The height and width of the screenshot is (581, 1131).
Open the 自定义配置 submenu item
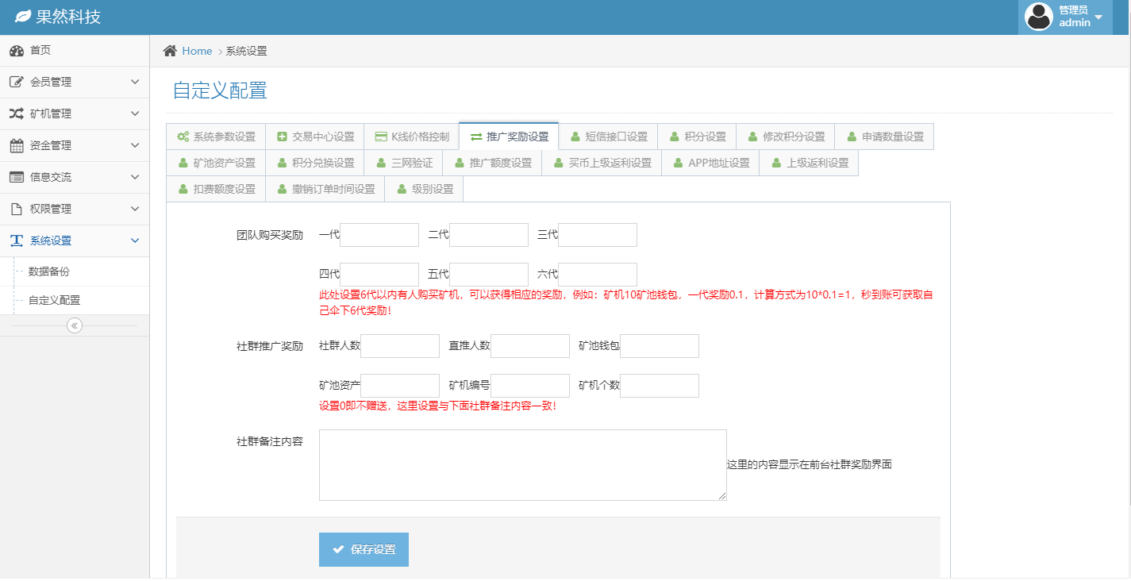(75, 301)
